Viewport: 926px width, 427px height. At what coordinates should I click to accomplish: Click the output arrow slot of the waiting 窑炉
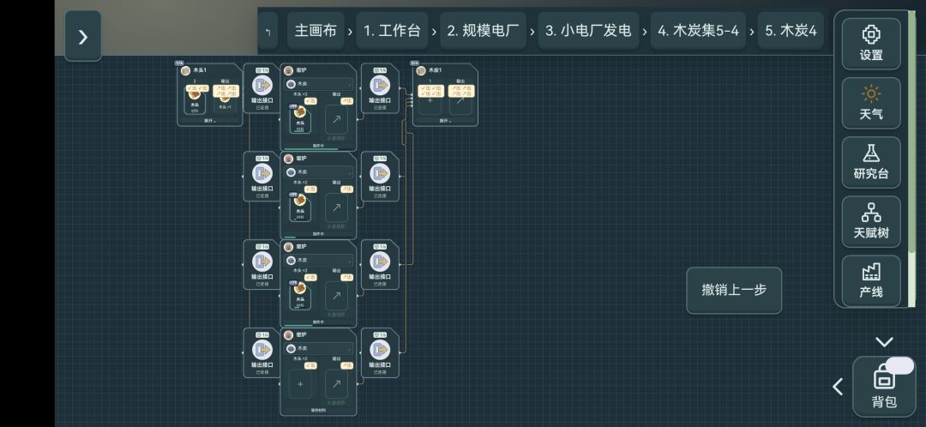pos(337,384)
